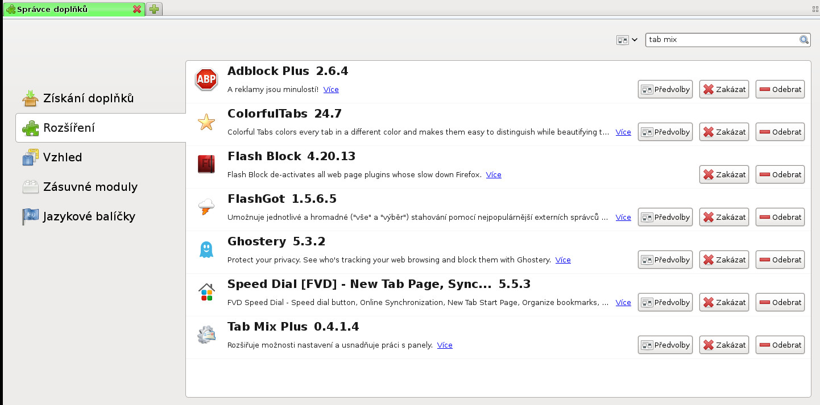
Task: Select the Adblock Plus 2.6.4 title
Action: tap(288, 71)
